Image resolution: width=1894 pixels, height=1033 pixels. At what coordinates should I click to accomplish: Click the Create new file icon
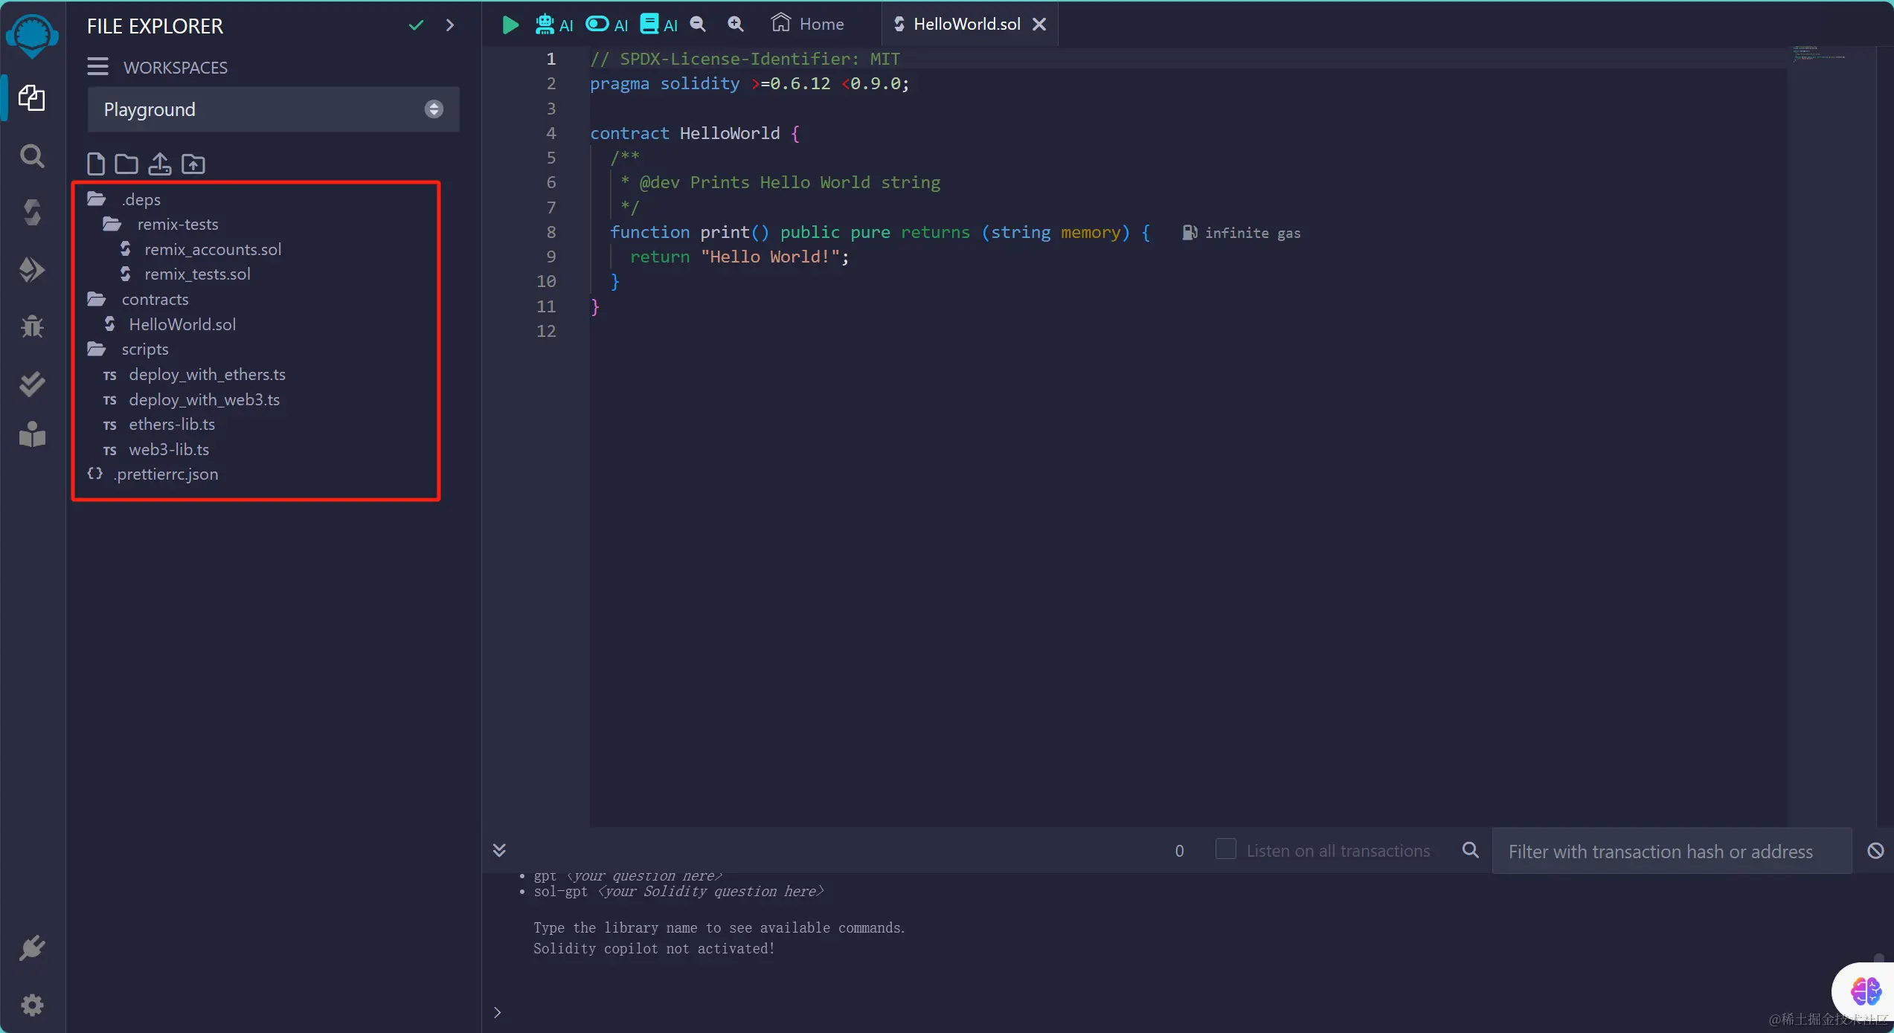click(96, 164)
